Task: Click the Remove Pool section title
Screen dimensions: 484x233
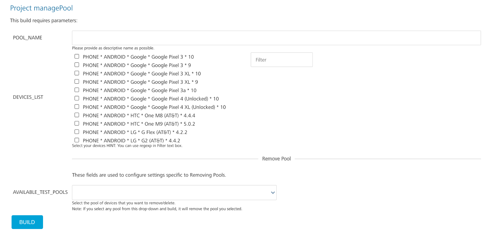Action: click(276, 159)
